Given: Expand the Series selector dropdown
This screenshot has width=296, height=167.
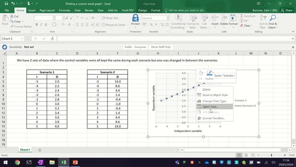Looking at the screenshot, I should [x=234, y=76].
